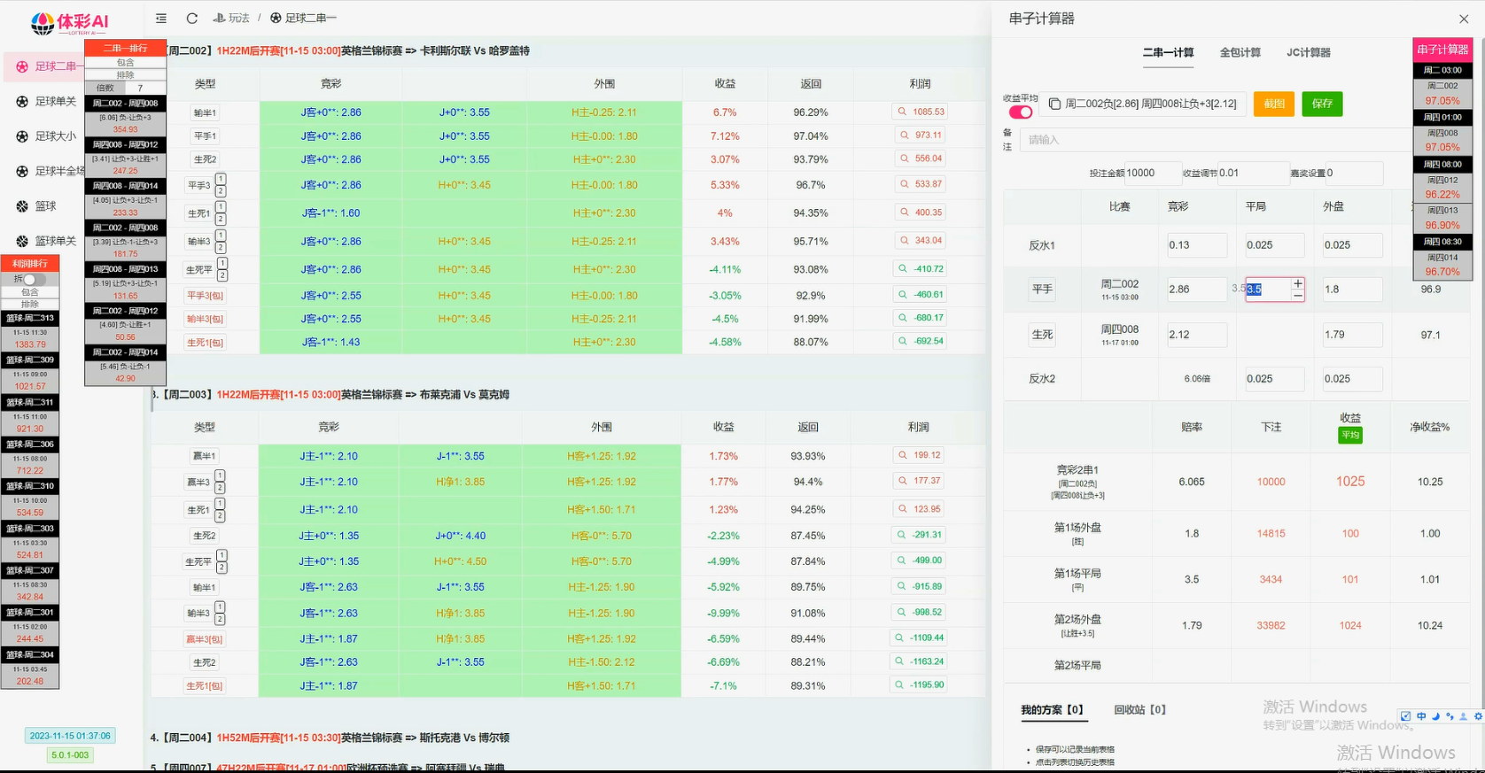The image size is (1485, 773).
Task: Click the 体彩AI logo
Action: (70, 22)
